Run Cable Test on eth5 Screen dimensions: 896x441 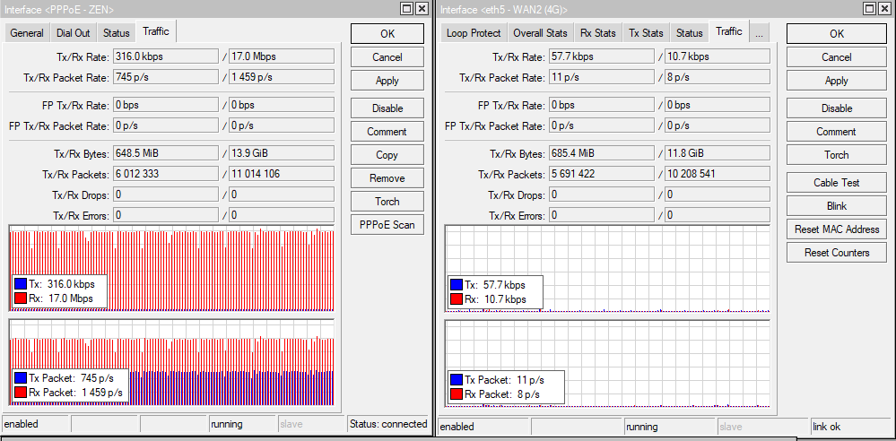tap(837, 183)
